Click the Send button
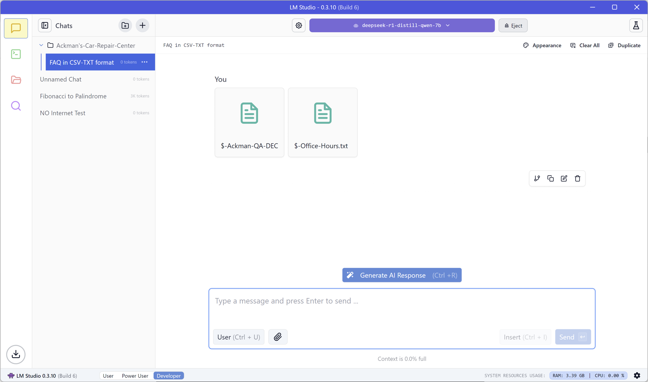648x382 pixels. pos(573,337)
